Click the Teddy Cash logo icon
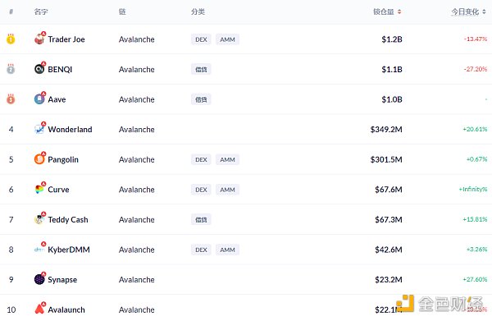 point(39,219)
